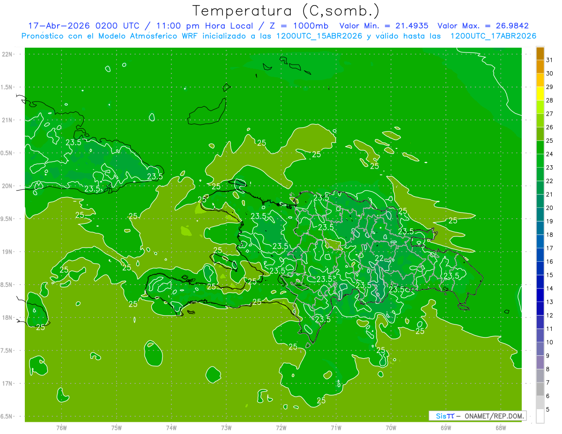Viewport: 562px width, 434px height.
Task: Click the purple 9 degree legend swatch
Action: point(540,362)
